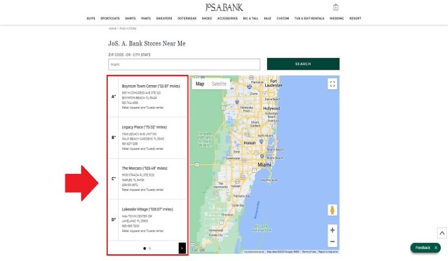Open the Sale menu
This screenshot has width=448, height=261.
click(268, 18)
